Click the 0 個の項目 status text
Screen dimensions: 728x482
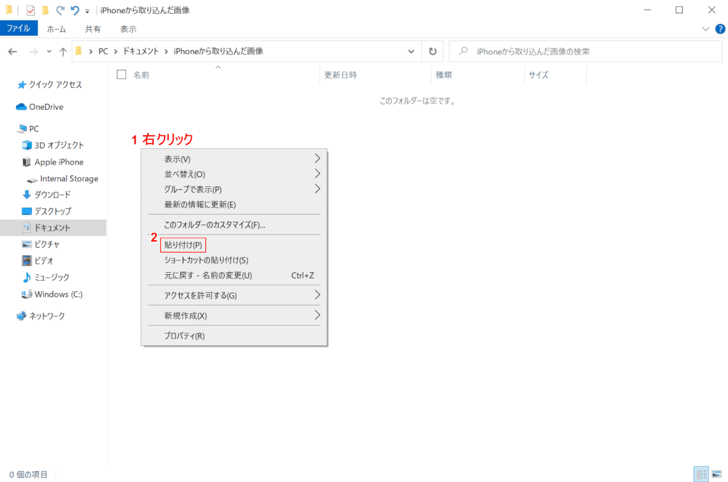point(28,475)
